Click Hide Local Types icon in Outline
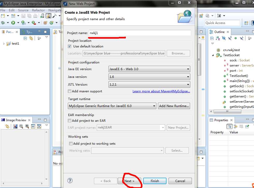This screenshot has height=188, width=254. 242,38
